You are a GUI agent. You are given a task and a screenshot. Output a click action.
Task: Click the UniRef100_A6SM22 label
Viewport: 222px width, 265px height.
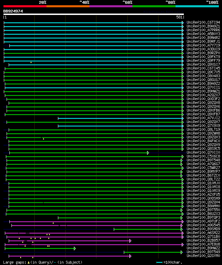(x=203, y=233)
